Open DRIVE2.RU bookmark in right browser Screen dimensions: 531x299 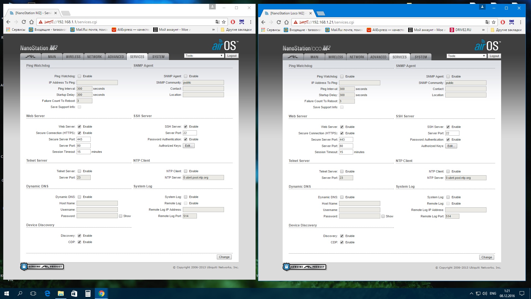(x=460, y=30)
